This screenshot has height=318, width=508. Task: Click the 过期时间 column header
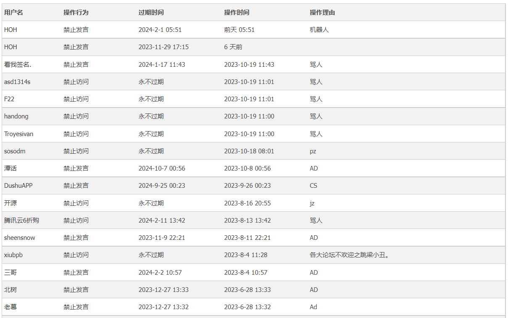pyautogui.click(x=151, y=13)
